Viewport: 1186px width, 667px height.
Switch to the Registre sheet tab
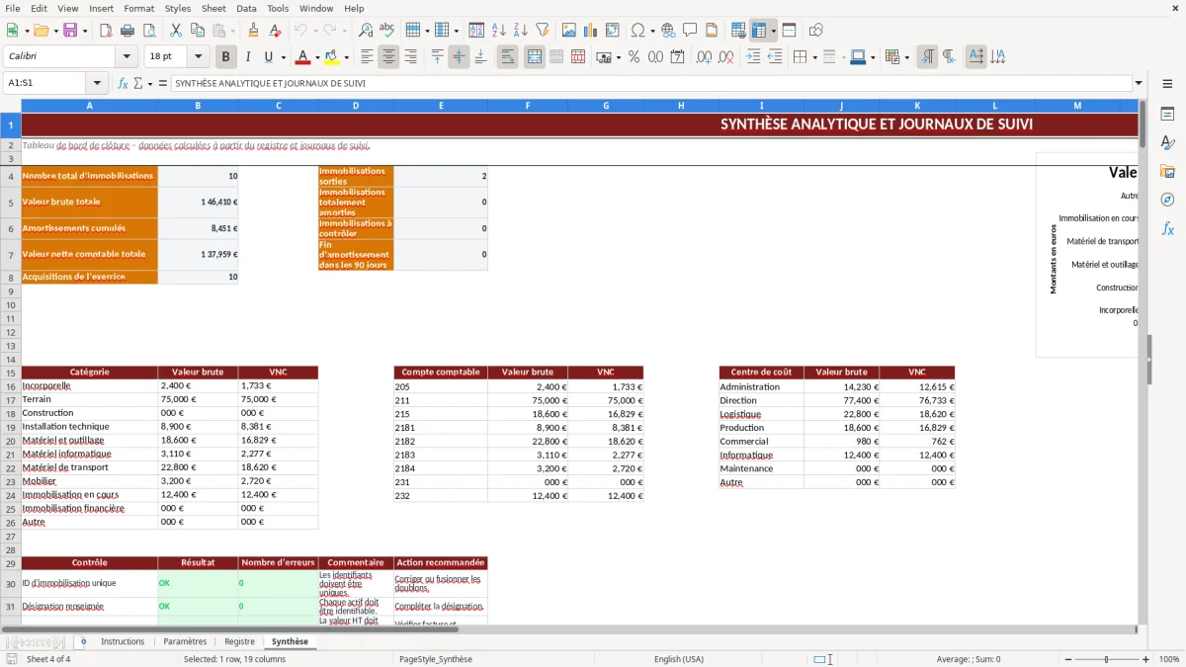coord(240,641)
